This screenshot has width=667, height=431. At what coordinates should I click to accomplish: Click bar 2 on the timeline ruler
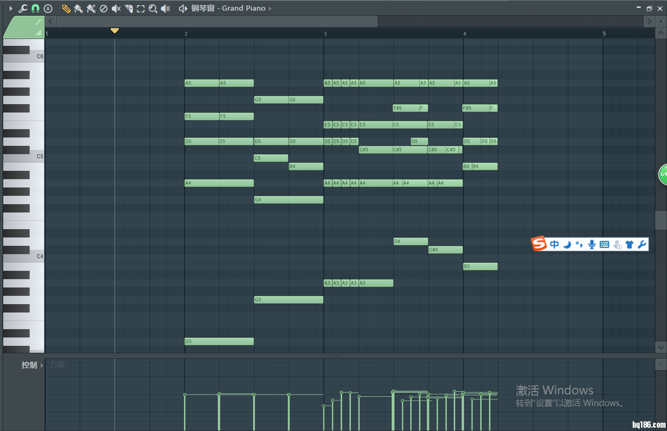(186, 34)
